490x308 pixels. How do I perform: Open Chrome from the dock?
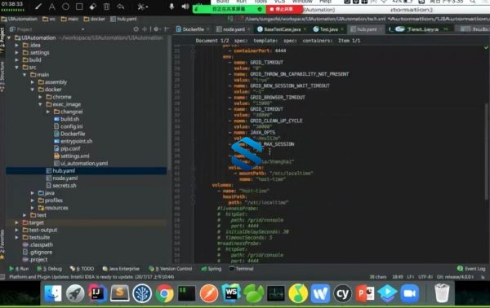click(164, 293)
